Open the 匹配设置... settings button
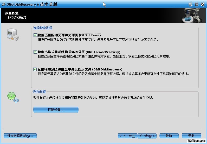207x144 pixels. point(56,110)
